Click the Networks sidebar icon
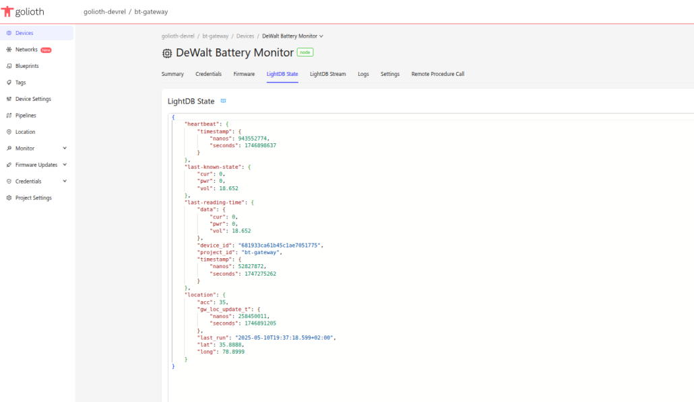The height and width of the screenshot is (402, 694). click(x=9, y=50)
